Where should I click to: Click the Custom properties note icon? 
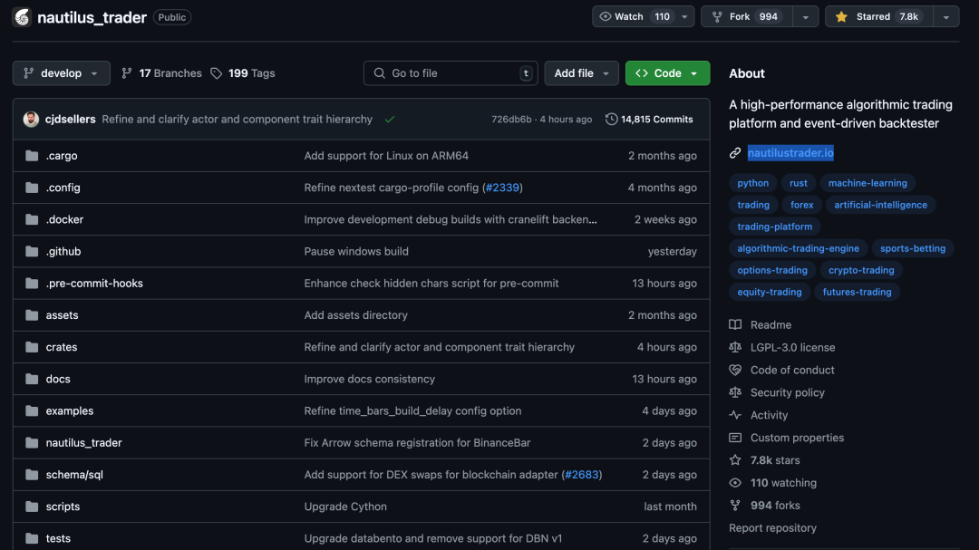[735, 438]
